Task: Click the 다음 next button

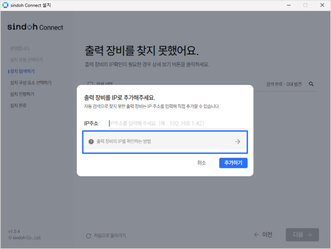Action: pyautogui.click(x=302, y=235)
